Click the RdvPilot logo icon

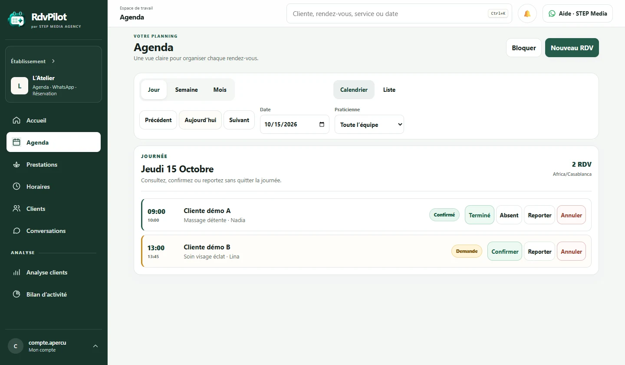tap(16, 20)
